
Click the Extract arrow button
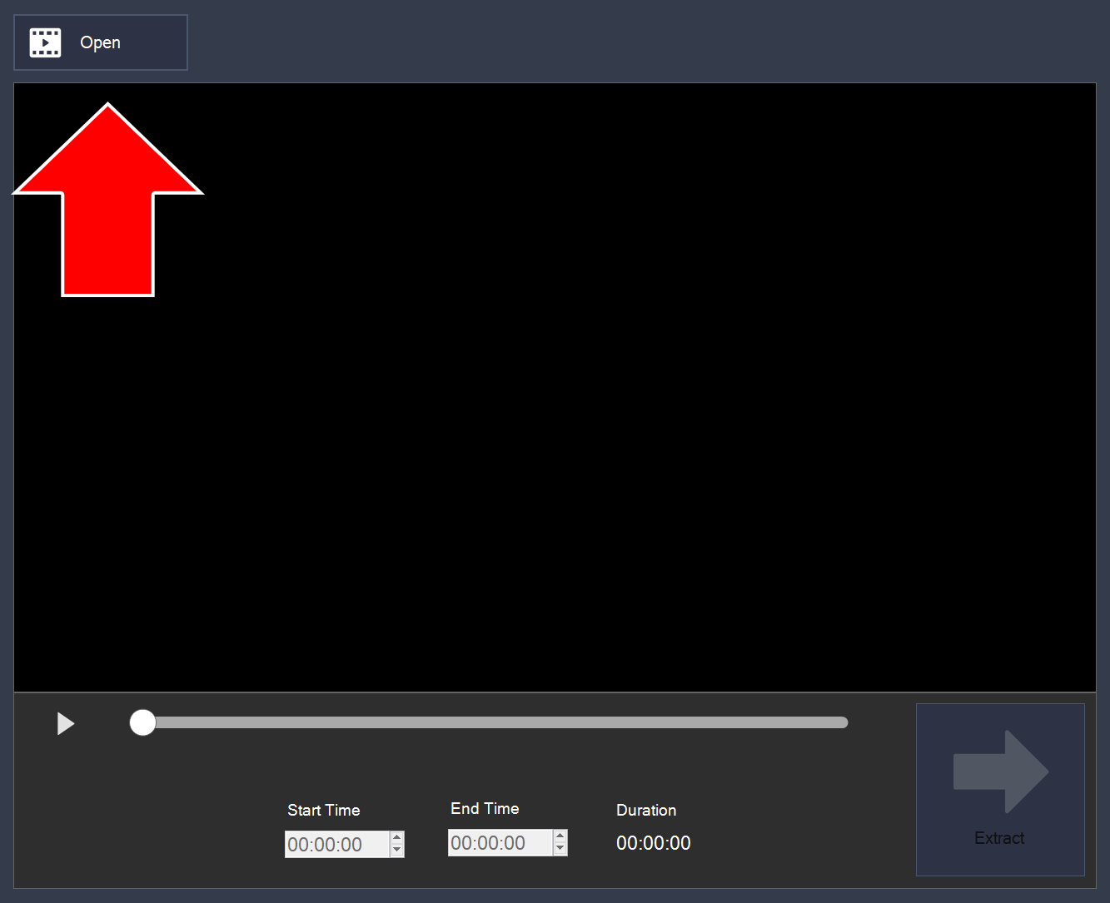click(1000, 790)
